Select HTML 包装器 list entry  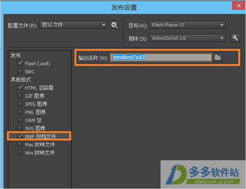[39, 88]
